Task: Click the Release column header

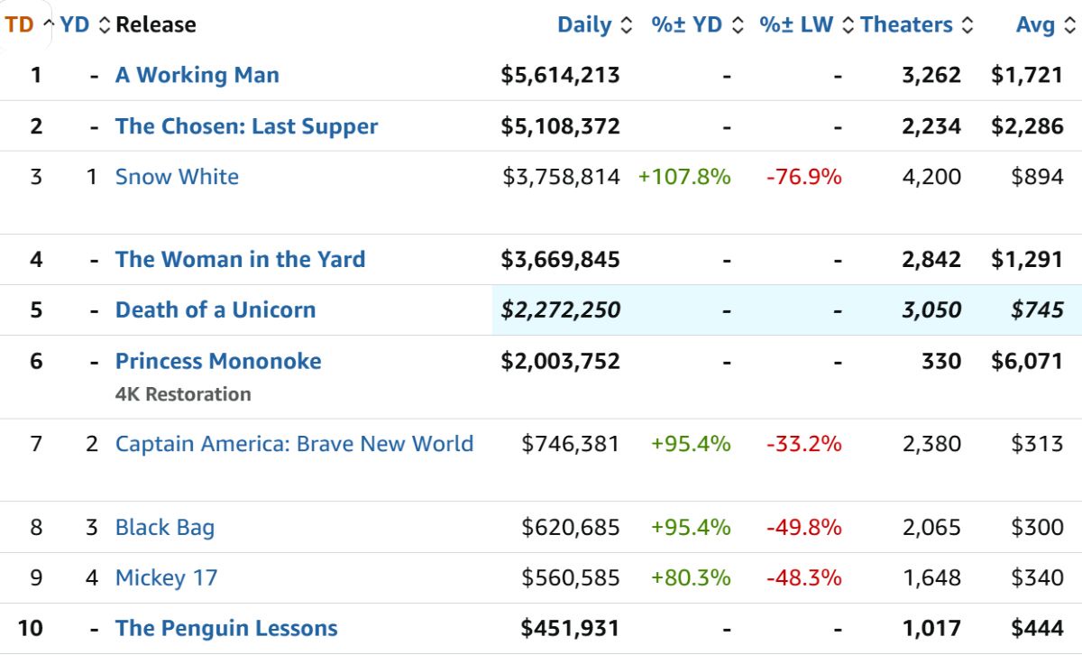Action: pyautogui.click(x=156, y=25)
